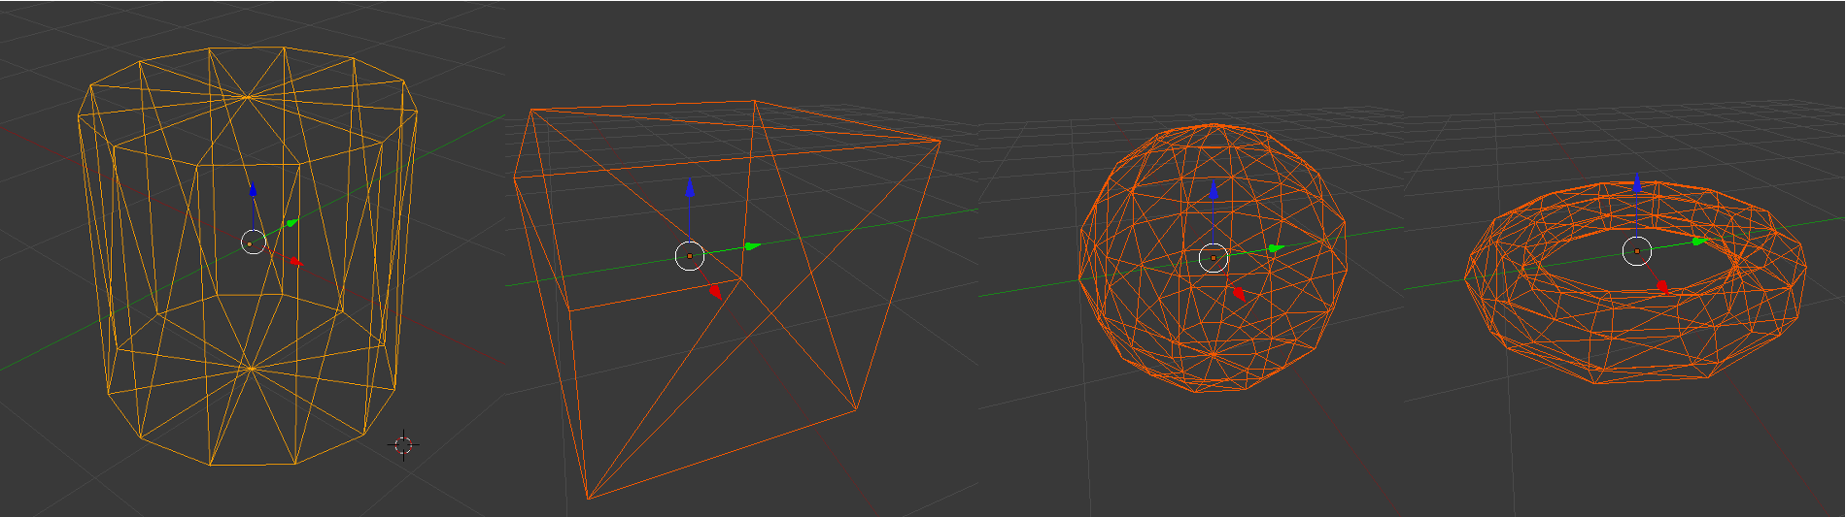Click the 3D cursor crosshair near the cylinder
Screen dimensions: 1846x517
click(403, 445)
